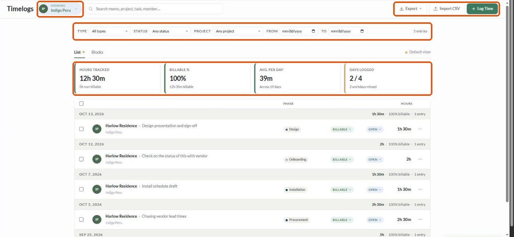514x237 pixels.
Task: Check the Chasing vendor lead times entry
Action: [82, 219]
